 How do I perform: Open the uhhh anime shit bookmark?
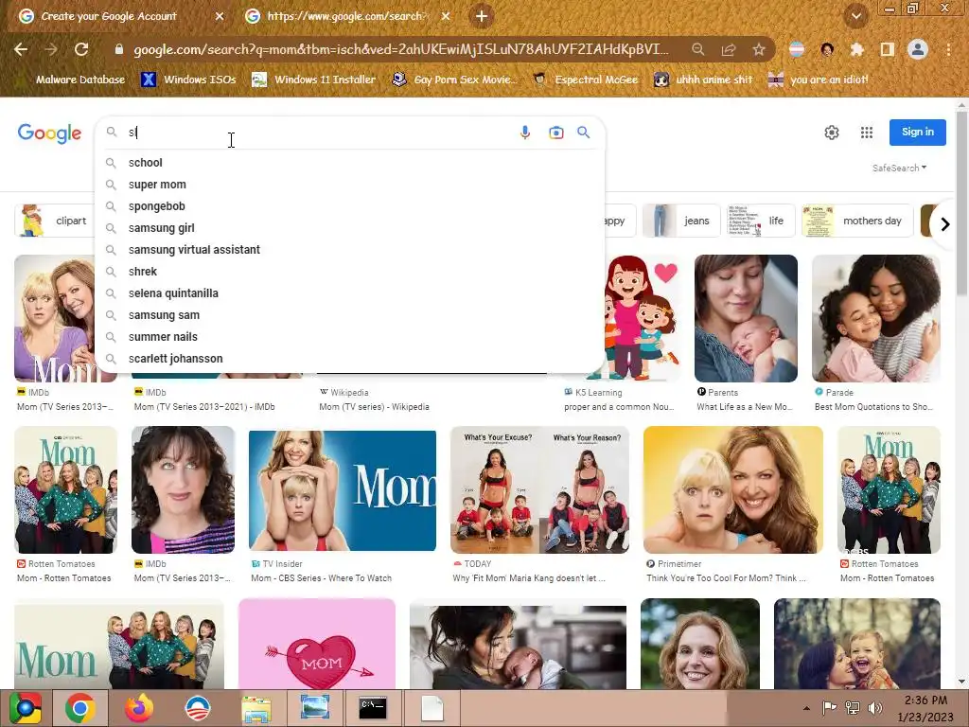[x=703, y=80]
